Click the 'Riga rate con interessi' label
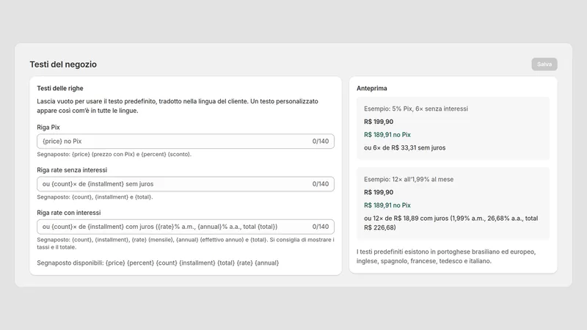This screenshot has height=330, width=587. tap(69, 213)
